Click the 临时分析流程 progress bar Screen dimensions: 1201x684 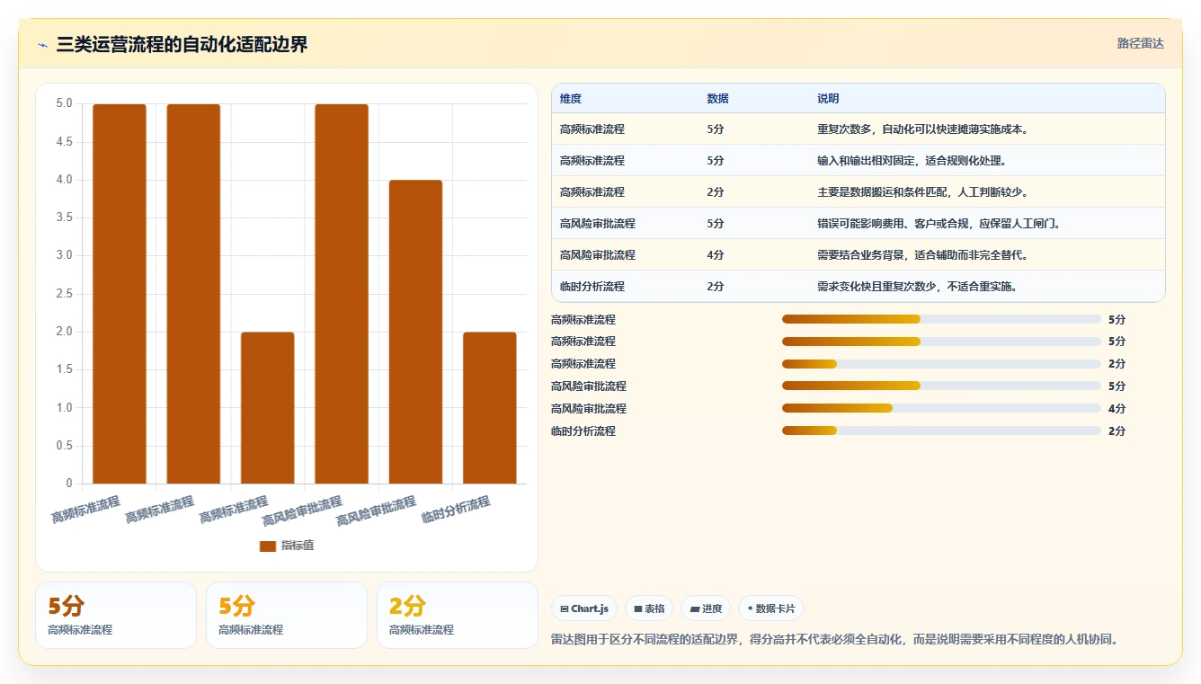[x=941, y=431]
